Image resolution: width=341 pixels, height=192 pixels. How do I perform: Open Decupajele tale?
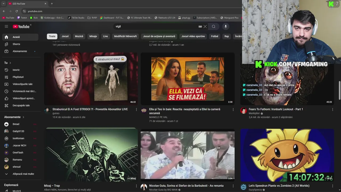pyautogui.click(x=20, y=105)
